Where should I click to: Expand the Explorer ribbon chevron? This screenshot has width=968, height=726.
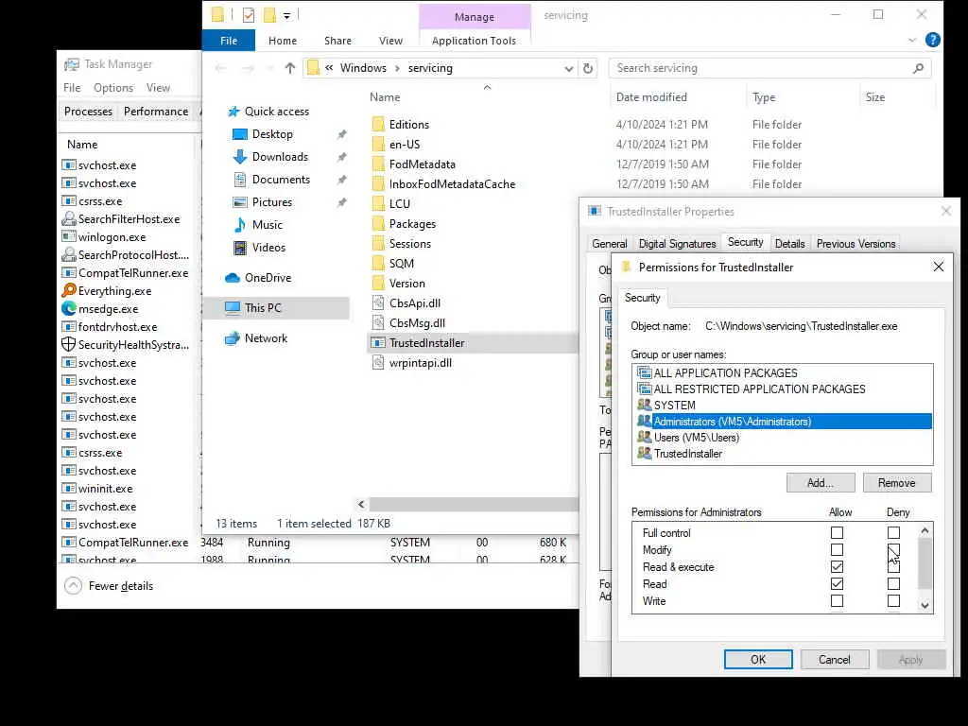(912, 40)
